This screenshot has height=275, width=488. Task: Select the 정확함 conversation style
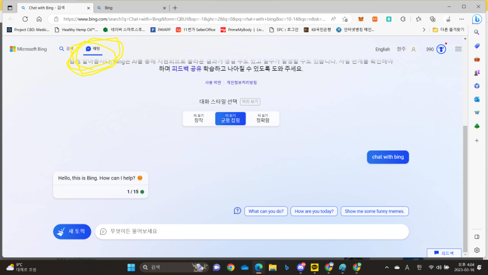point(263,118)
